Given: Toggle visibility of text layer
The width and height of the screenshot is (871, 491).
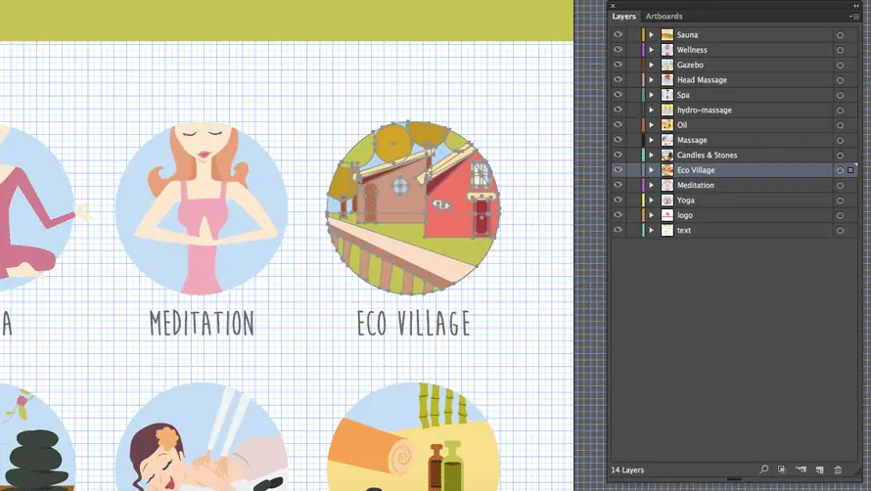Looking at the screenshot, I should pos(618,230).
